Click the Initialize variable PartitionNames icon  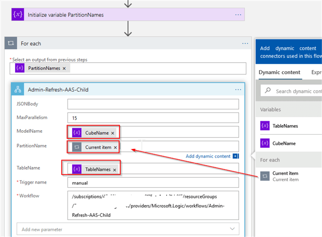(18, 15)
